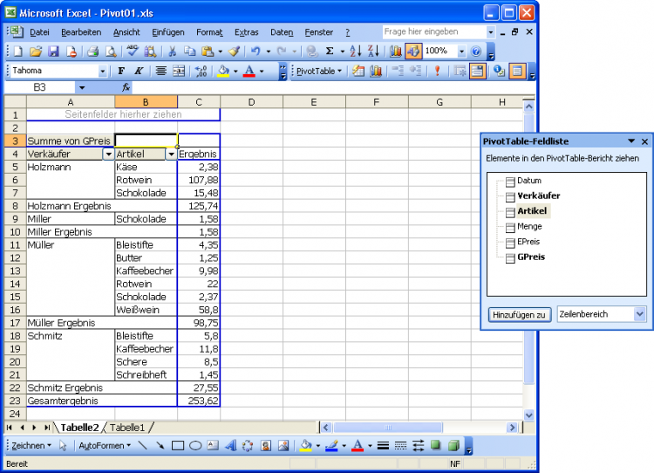Screen dimensions: 654x473
Task: Sort ascending with the A-Z icon
Action: tap(356, 51)
